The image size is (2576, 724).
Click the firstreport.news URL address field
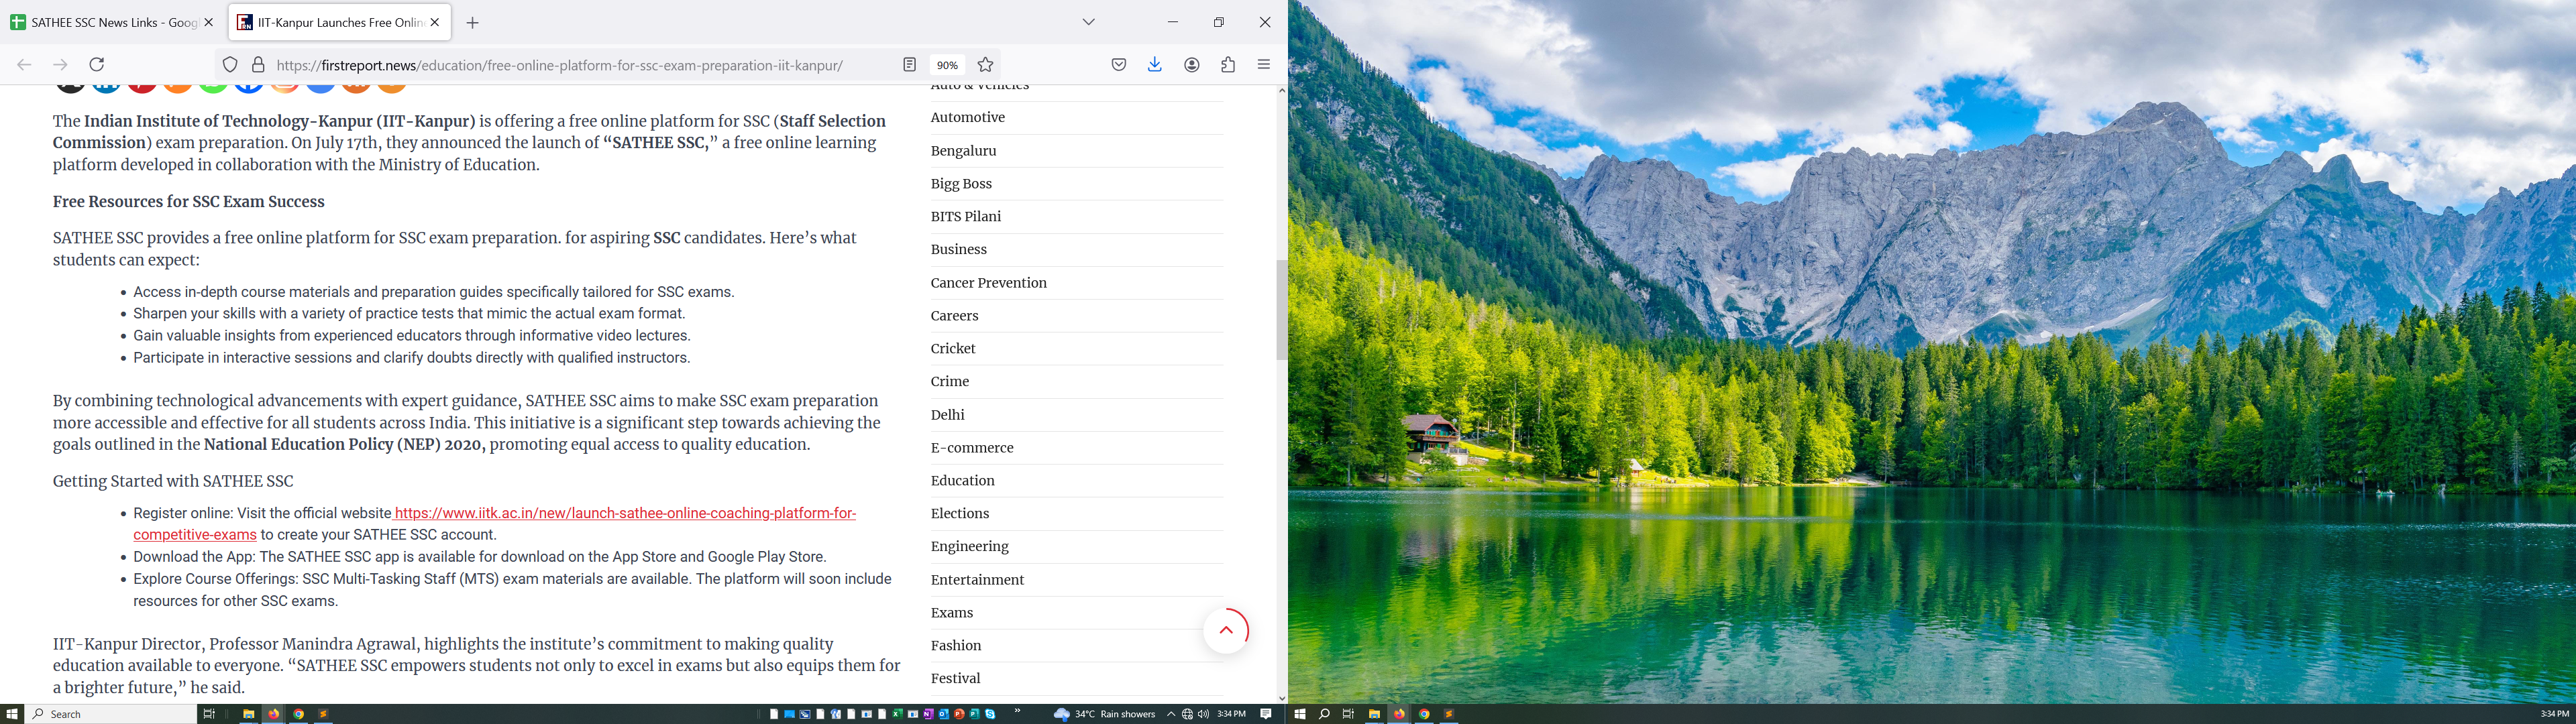[560, 66]
